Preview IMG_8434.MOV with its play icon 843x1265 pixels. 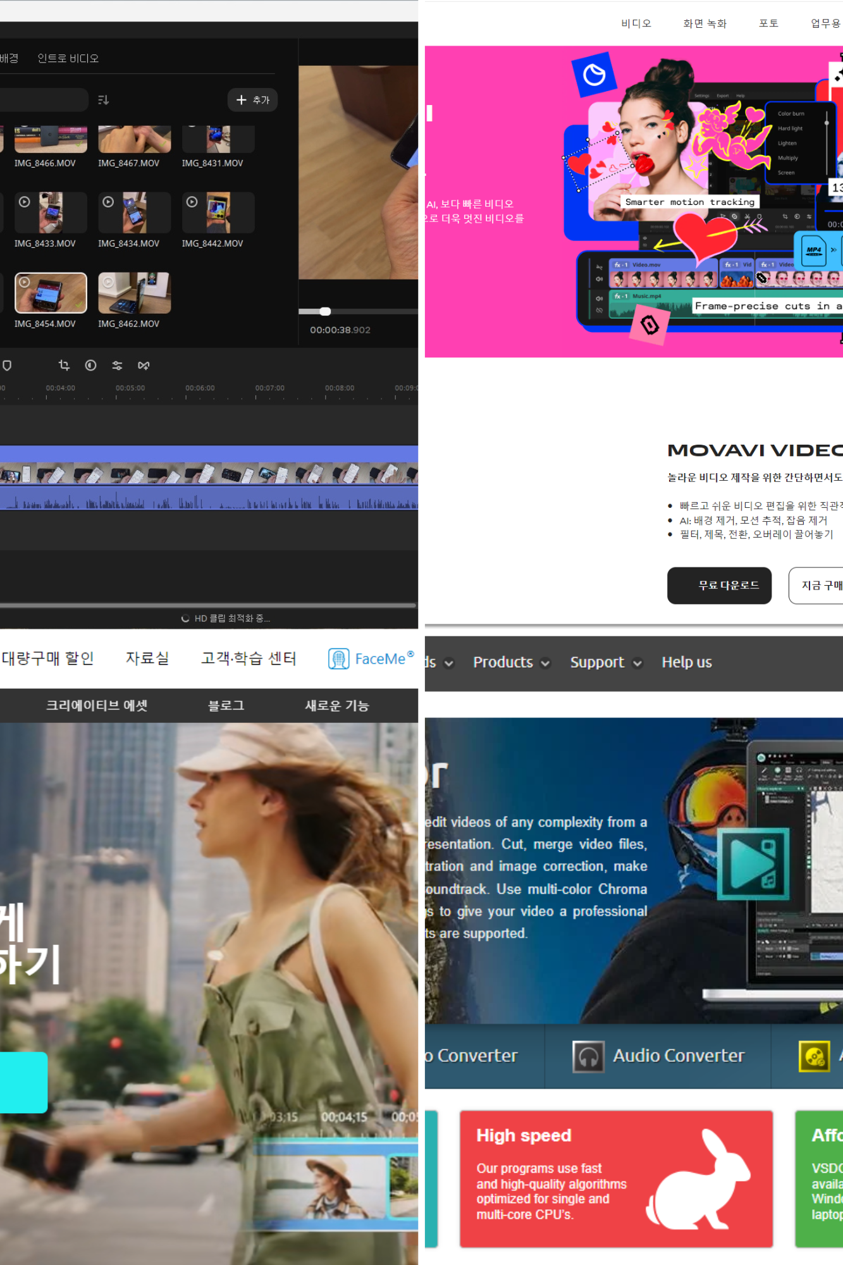tap(108, 202)
